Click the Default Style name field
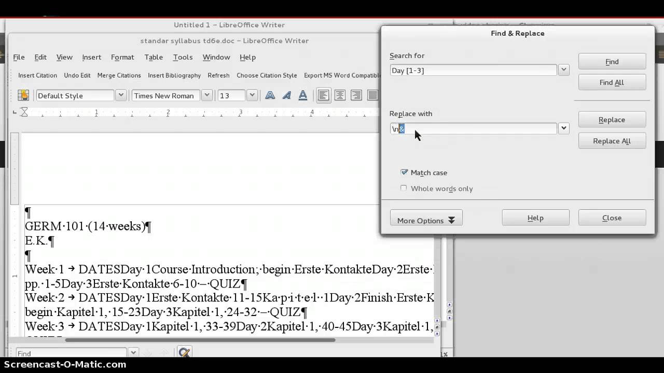 coord(75,95)
